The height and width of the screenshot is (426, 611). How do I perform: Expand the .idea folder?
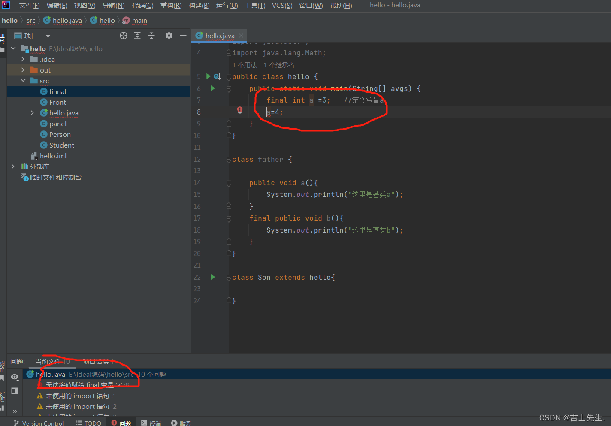(x=23, y=59)
